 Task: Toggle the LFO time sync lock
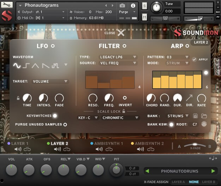click(x=18, y=98)
